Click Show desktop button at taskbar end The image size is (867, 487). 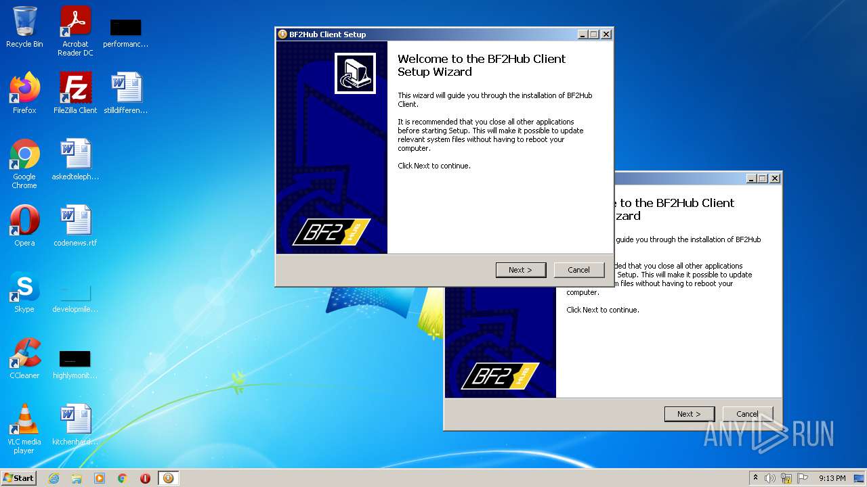[860, 478]
